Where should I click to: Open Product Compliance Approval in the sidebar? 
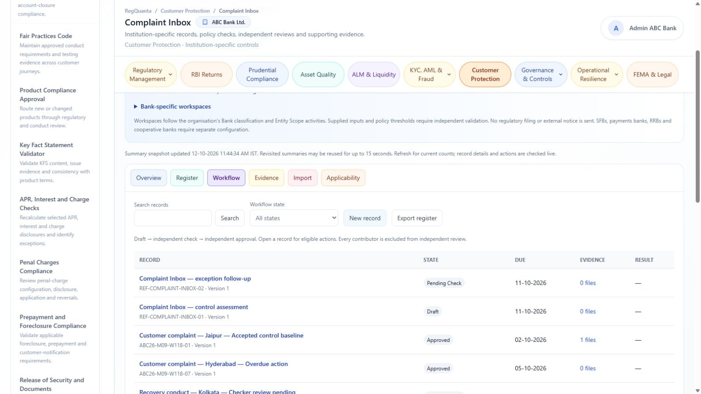48,95
